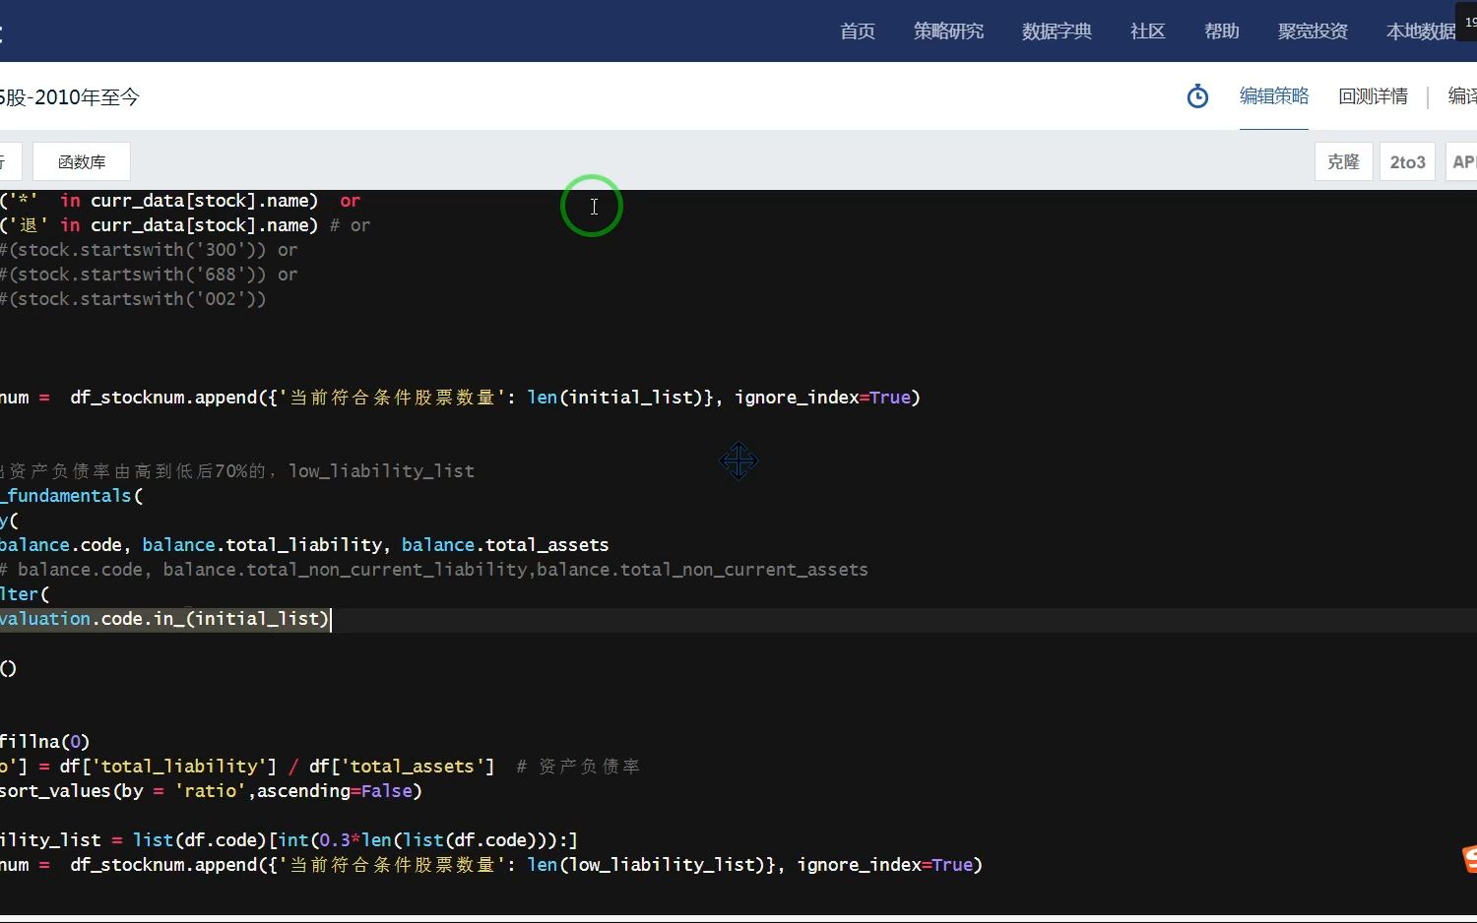Open 社区 navigation item
Screen dimensions: 1477x923
click(1148, 31)
